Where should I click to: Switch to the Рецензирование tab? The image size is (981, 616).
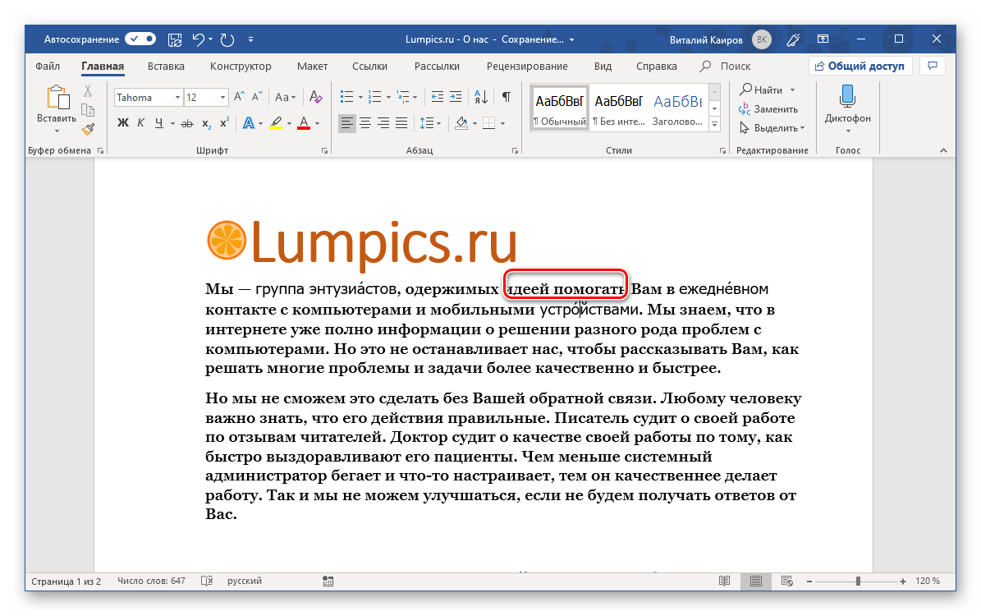click(x=526, y=67)
